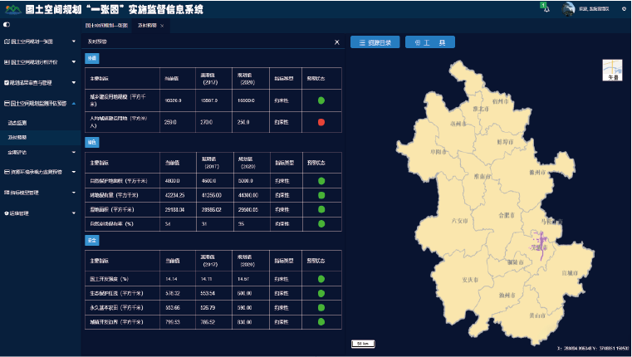The image size is (632, 357).
Task: Click 合肥市 on the map
Action: [x=503, y=213]
